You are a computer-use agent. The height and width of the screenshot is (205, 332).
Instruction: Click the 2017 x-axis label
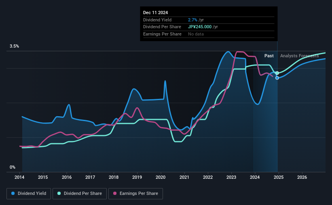[90, 177]
